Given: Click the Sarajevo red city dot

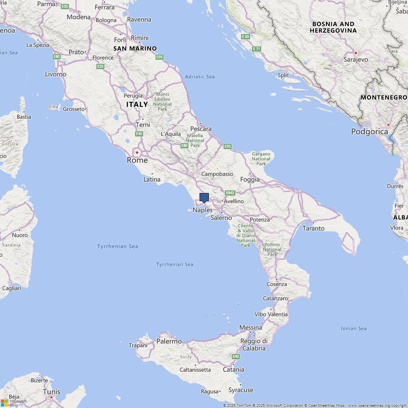Looking at the screenshot, I should [x=356, y=53].
